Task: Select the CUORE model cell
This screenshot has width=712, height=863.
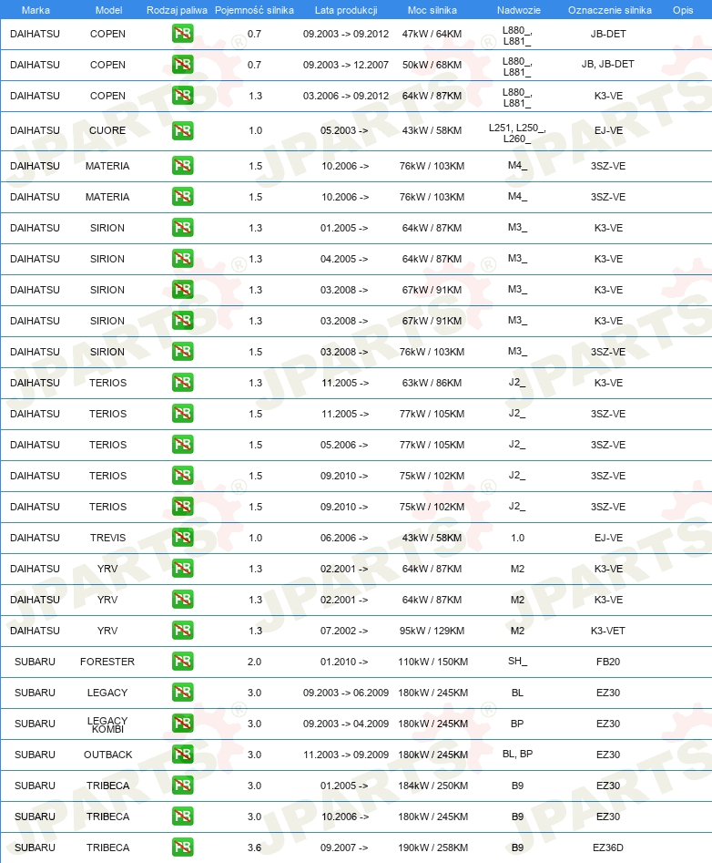Action: point(107,130)
